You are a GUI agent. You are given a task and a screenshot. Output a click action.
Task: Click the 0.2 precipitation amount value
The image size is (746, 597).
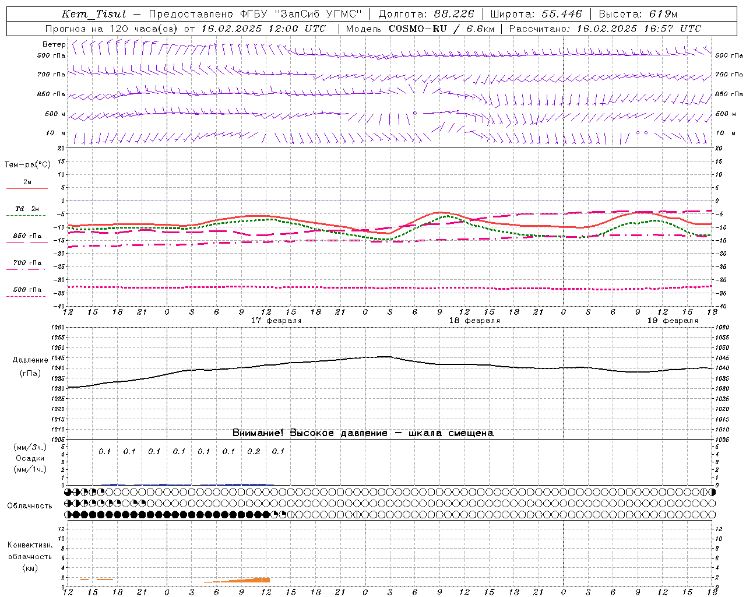pos(254,451)
